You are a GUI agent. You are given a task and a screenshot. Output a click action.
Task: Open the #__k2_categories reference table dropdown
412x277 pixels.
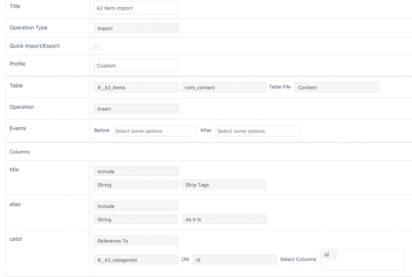(x=136, y=260)
